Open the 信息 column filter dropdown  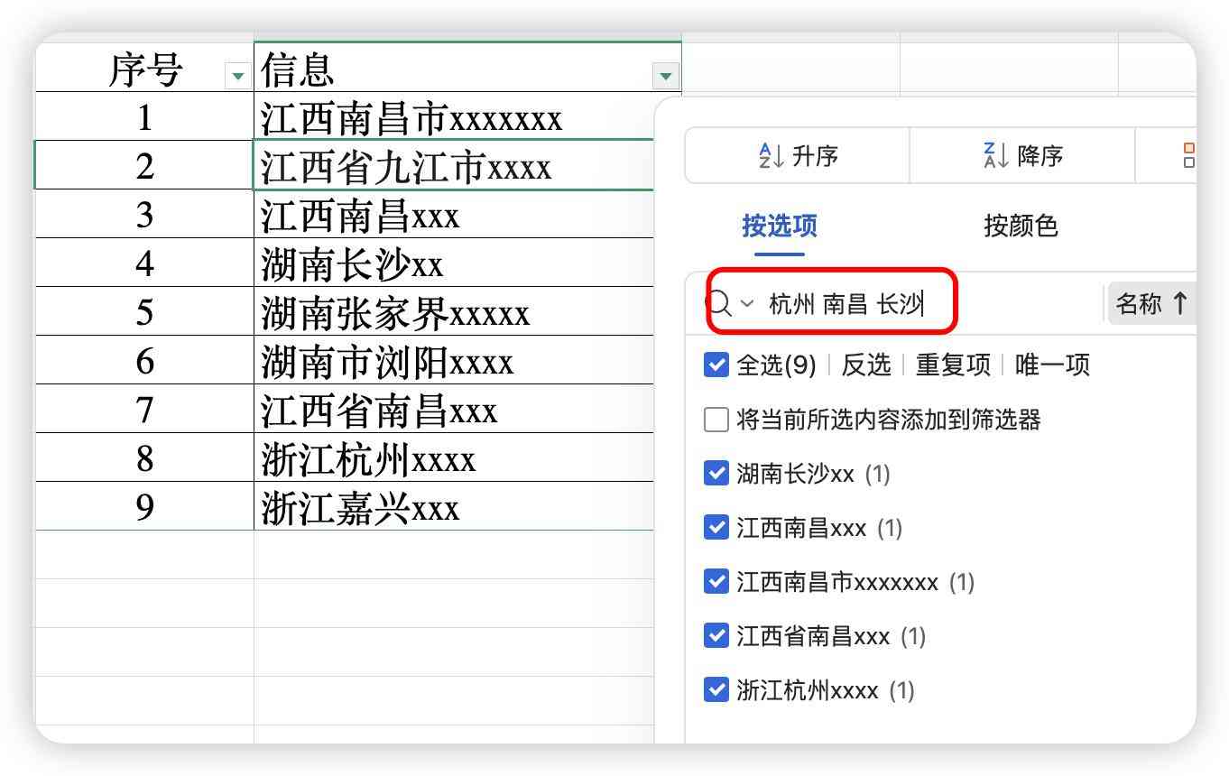663,74
